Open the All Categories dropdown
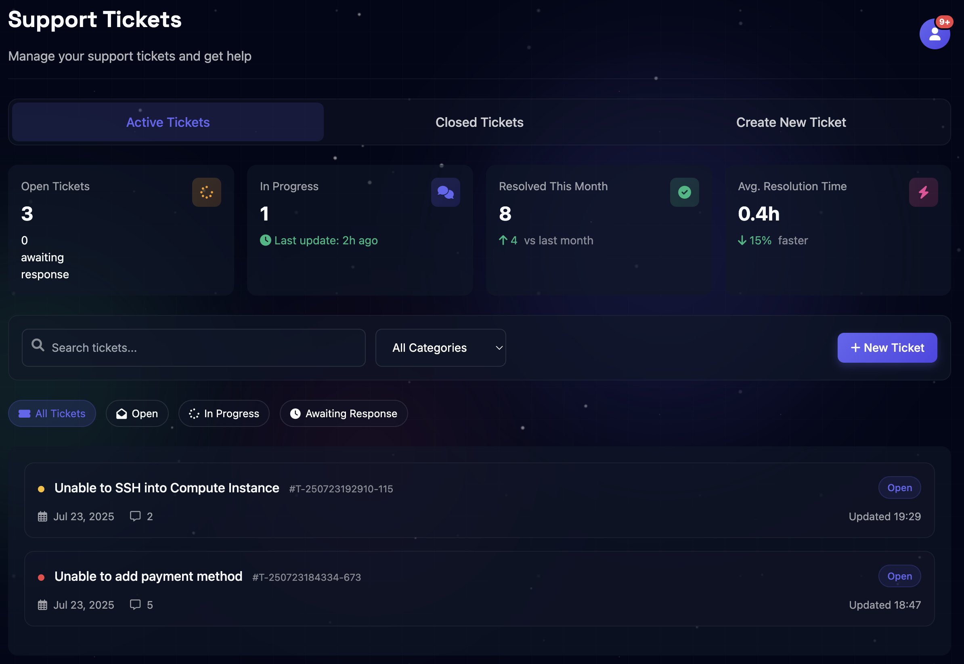Image resolution: width=964 pixels, height=664 pixels. pos(440,347)
